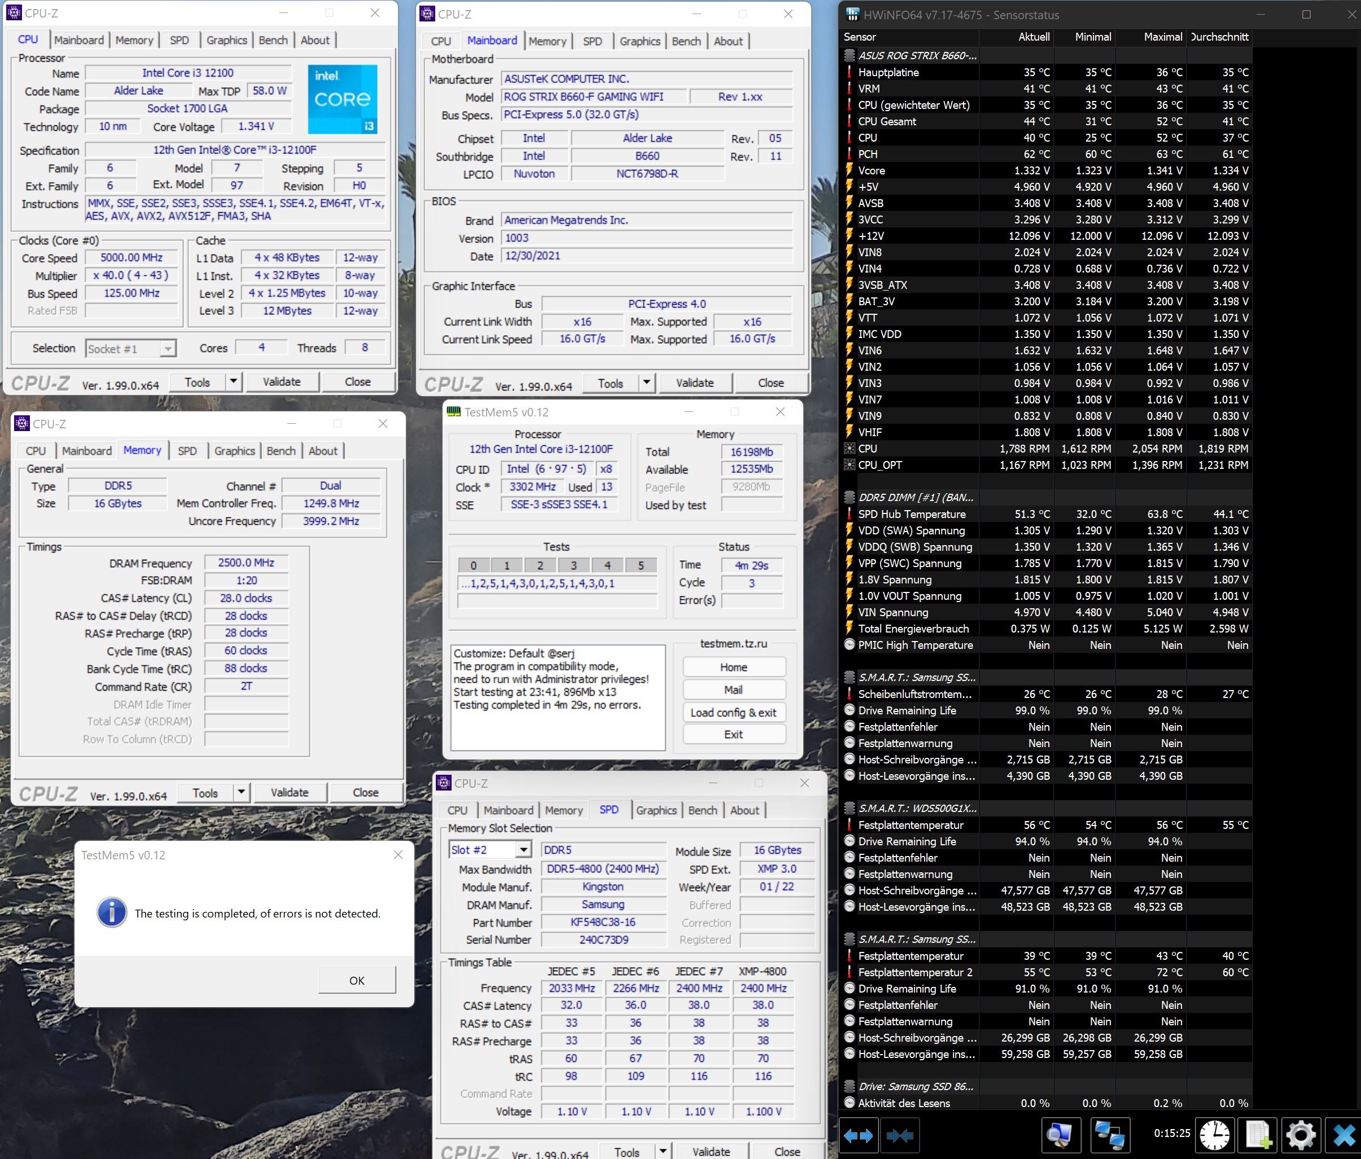Switch to Memory tab in CPU-Z CPU window
Screen dimensions: 1361x1159
coord(135,40)
